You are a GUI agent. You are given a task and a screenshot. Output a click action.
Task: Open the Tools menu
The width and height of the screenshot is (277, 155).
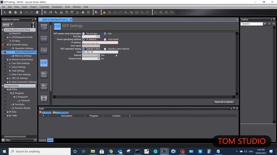68,7
